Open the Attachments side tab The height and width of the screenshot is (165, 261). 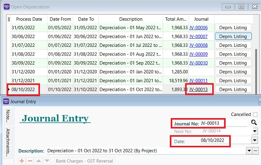pyautogui.click(x=8, y=142)
